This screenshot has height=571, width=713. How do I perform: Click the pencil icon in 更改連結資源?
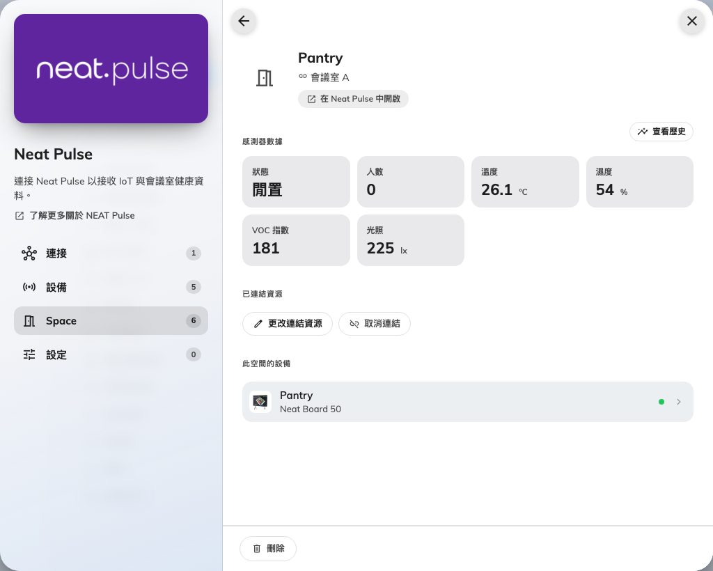(258, 324)
